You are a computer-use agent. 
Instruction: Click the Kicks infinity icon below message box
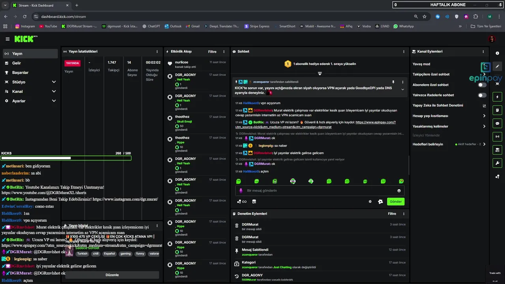coord(241,202)
